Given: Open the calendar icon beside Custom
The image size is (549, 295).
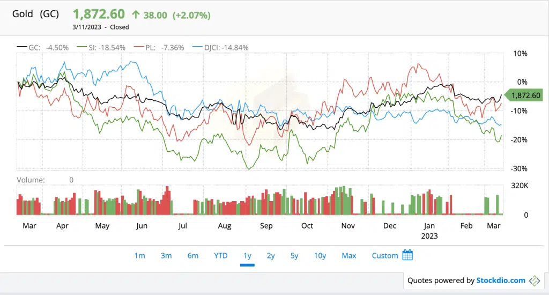Looking at the screenshot, I should pos(407,255).
